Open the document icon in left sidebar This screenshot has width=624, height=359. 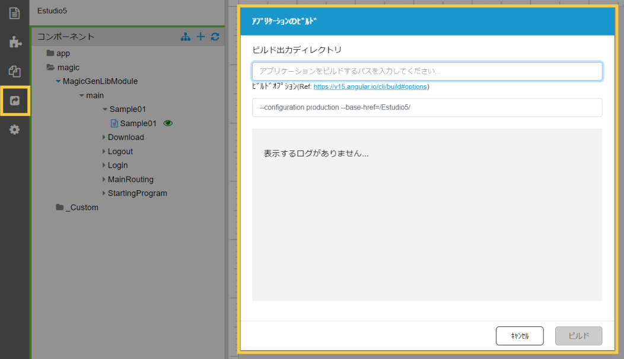click(x=15, y=12)
